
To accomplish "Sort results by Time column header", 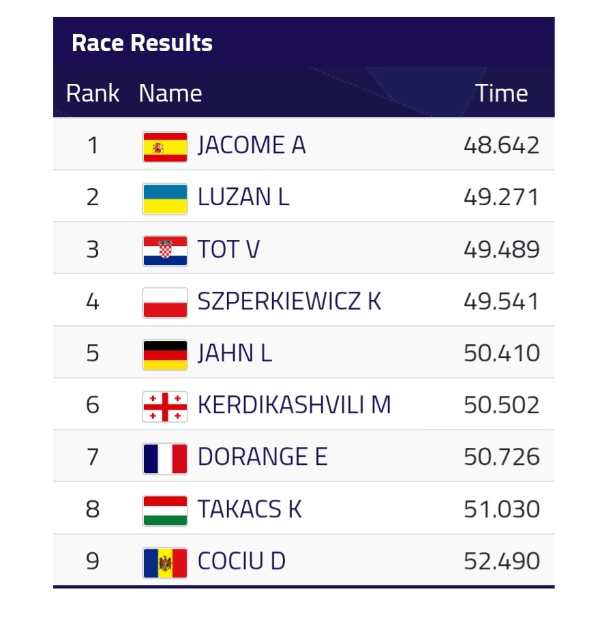I will coord(502,93).
